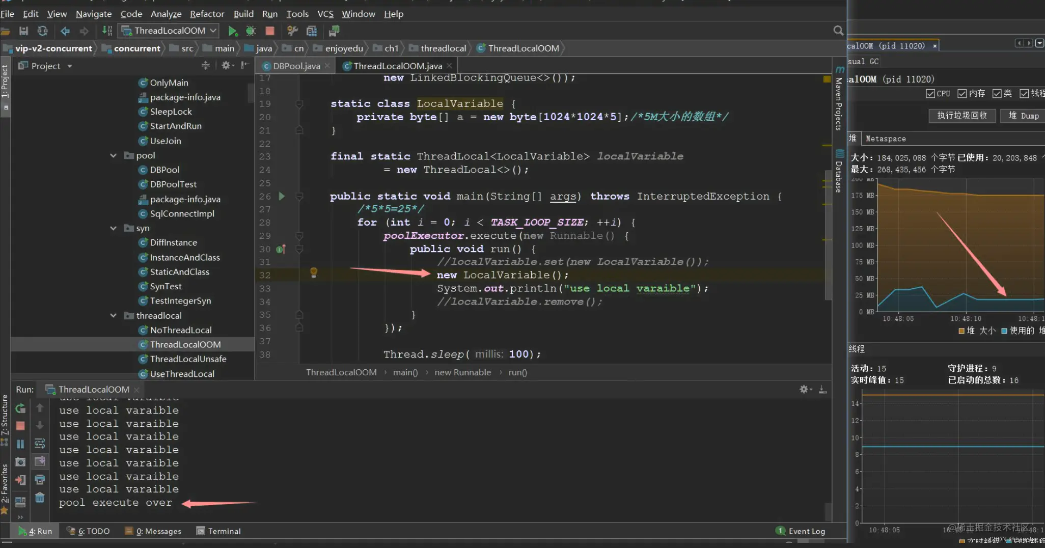Rerun ThreadLocalOOM in the Run panel
This screenshot has height=548, width=1045.
pos(20,408)
